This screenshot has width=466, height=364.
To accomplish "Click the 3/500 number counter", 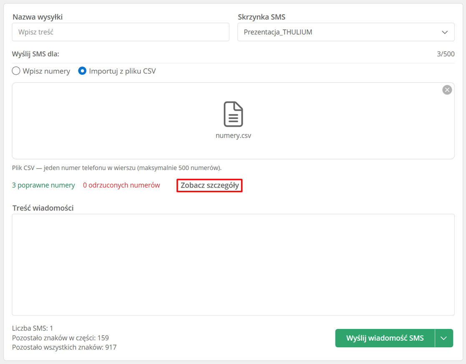I will 446,54.
